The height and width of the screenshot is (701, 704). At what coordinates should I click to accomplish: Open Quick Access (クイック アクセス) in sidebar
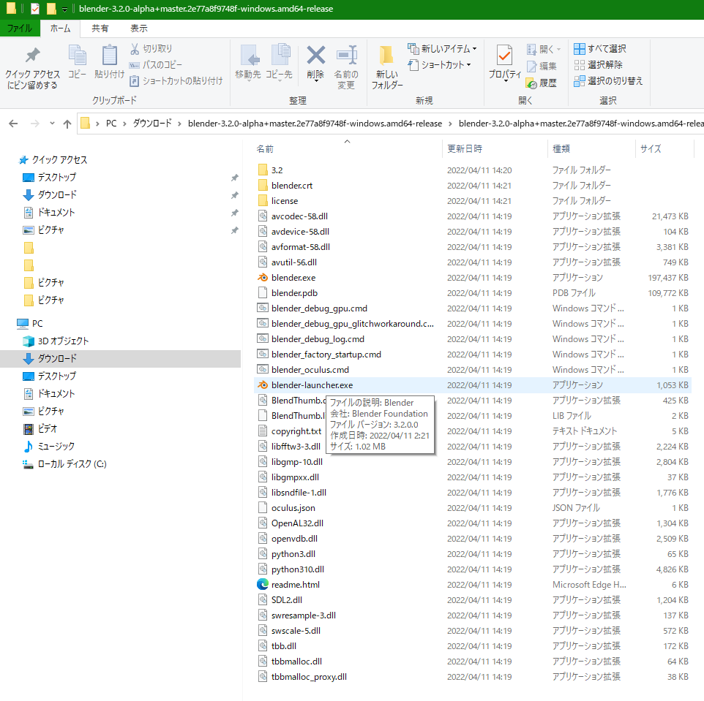[x=53, y=159]
